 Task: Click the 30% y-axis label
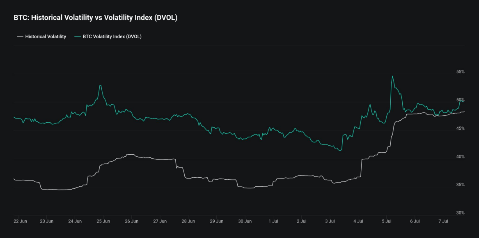[460, 213]
